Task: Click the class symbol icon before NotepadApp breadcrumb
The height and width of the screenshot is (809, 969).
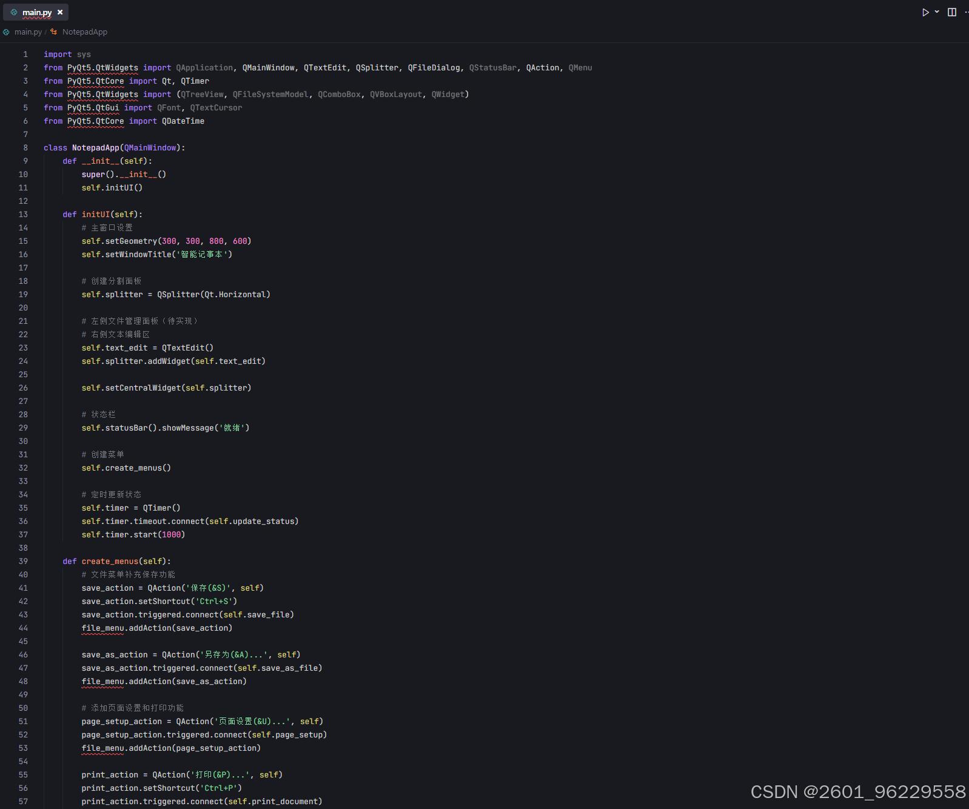Action: (x=54, y=32)
